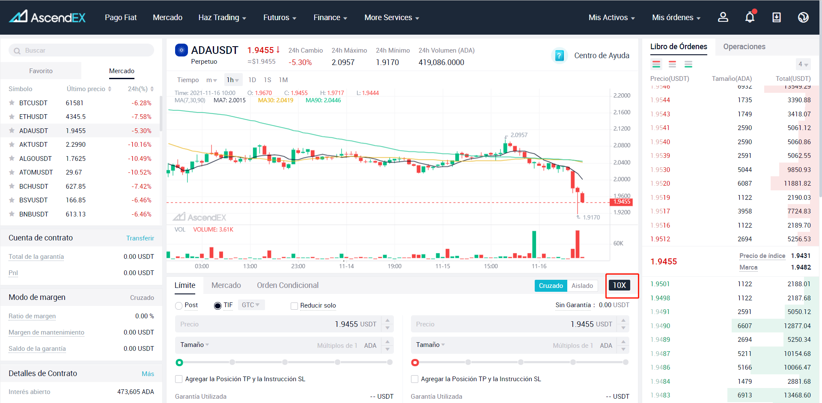Sort list by Último precio arrows
This screenshot has height=403, width=822.
pyautogui.click(x=110, y=89)
